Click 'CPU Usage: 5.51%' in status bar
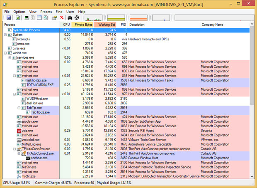The width and height of the screenshot is (257, 188). pos(17,183)
